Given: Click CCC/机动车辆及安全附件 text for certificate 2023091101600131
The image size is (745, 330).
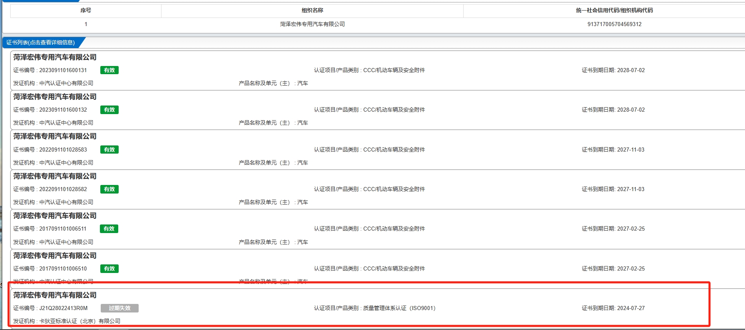Looking at the screenshot, I should pyautogui.click(x=394, y=70).
